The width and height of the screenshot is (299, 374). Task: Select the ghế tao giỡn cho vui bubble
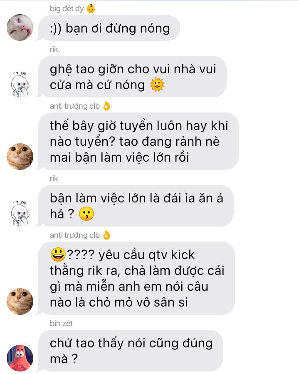point(132,77)
